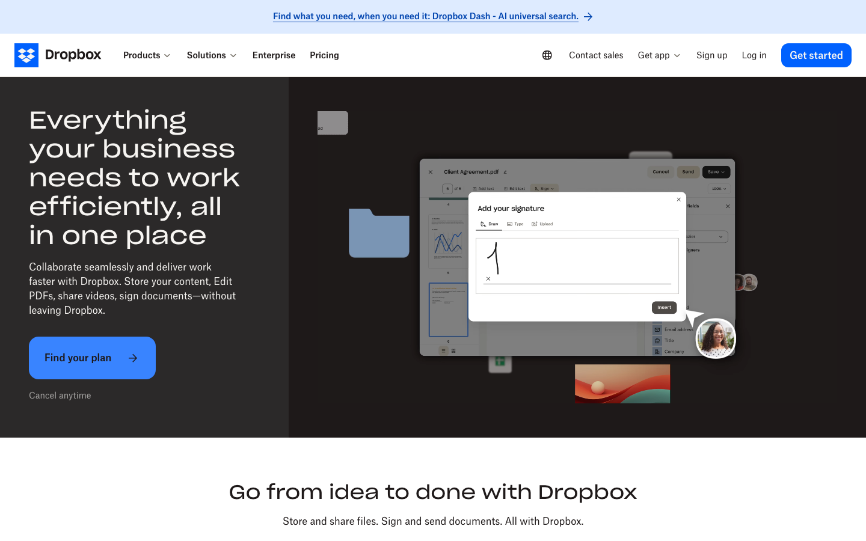This screenshot has width=866, height=541.
Task: Click the rename pencil next to Client Agreement.pdf
Action: pos(505,172)
